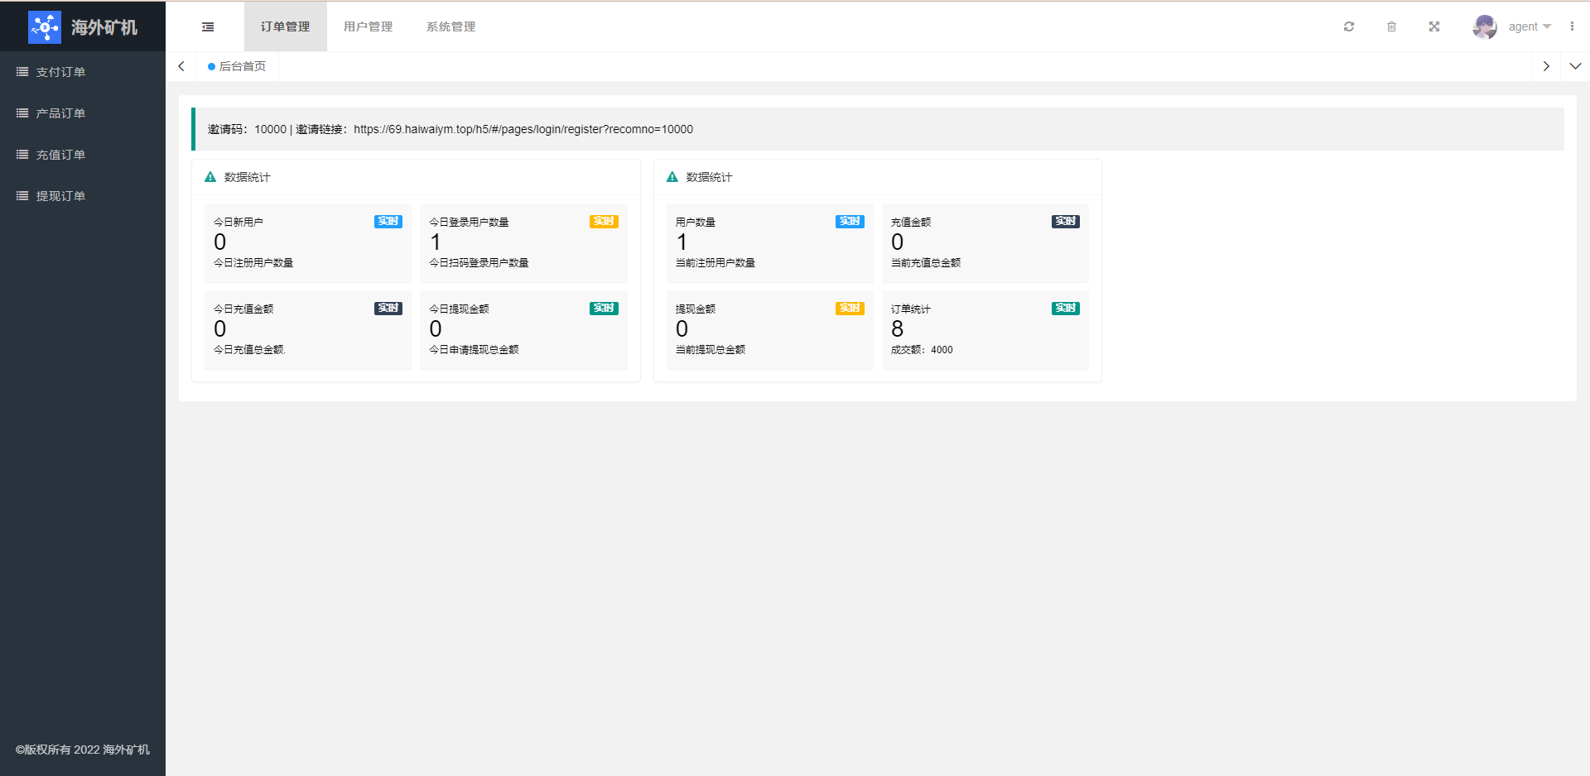The width and height of the screenshot is (1590, 776).
Task: Switch to the 订单管理 top tab
Action: tap(285, 26)
